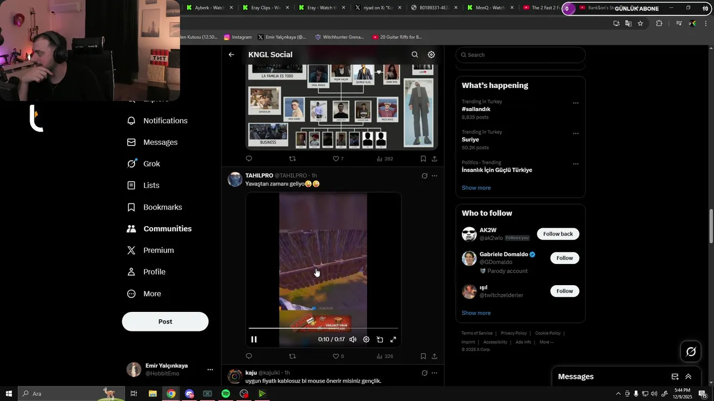714x401 pixels.
Task: Open account menu dots beside Emir Yalçınkaya
Action: (x=210, y=369)
